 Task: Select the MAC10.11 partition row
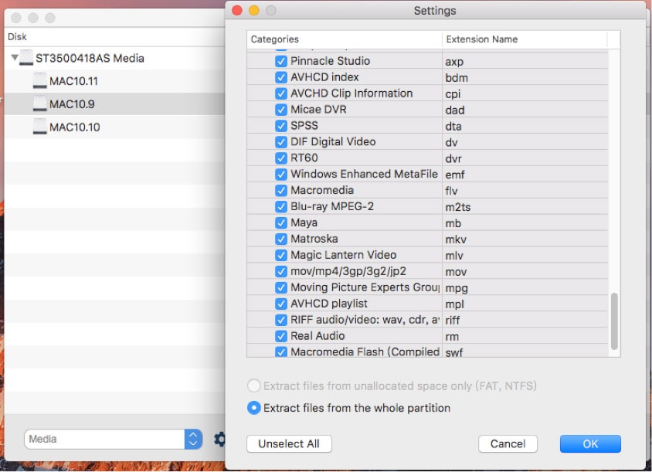click(114, 81)
